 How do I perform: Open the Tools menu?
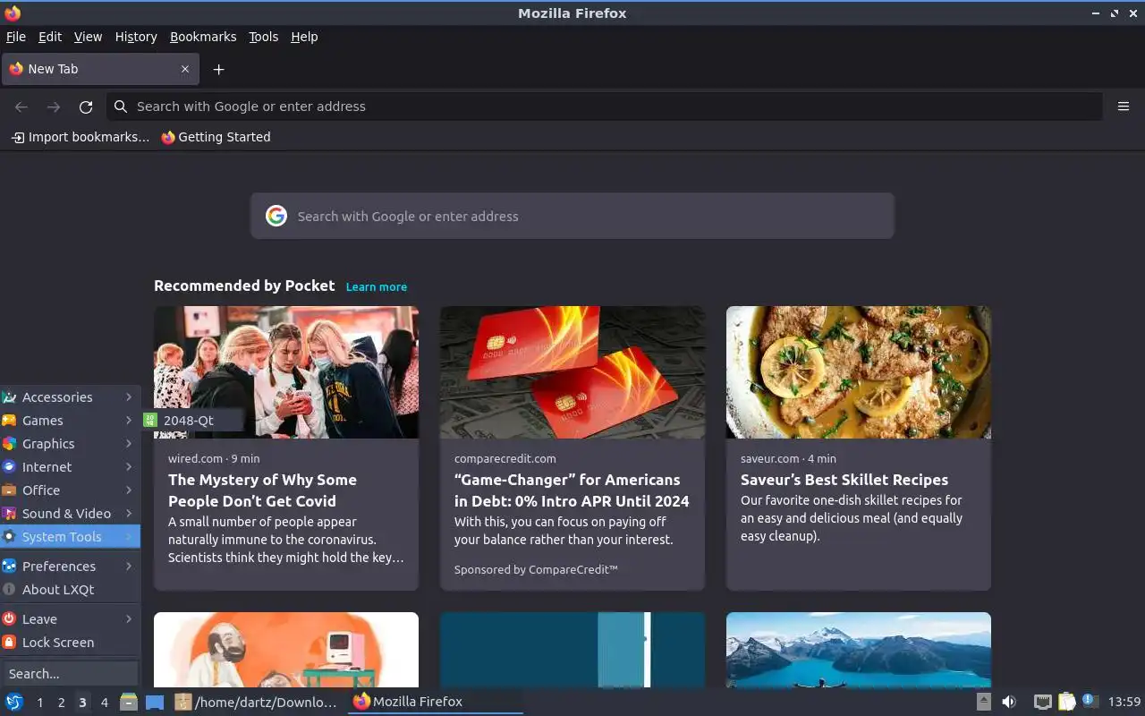point(263,37)
